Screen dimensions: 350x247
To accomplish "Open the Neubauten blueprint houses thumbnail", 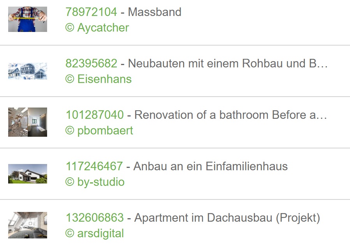I will [x=28, y=71].
